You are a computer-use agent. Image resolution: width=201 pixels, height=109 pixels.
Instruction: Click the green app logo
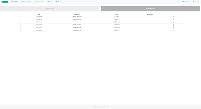[x=5, y=2]
